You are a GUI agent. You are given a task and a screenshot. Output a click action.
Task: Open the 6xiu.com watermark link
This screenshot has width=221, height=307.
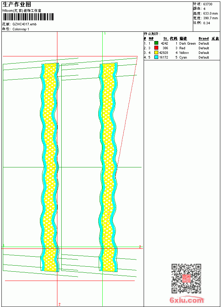186,300
